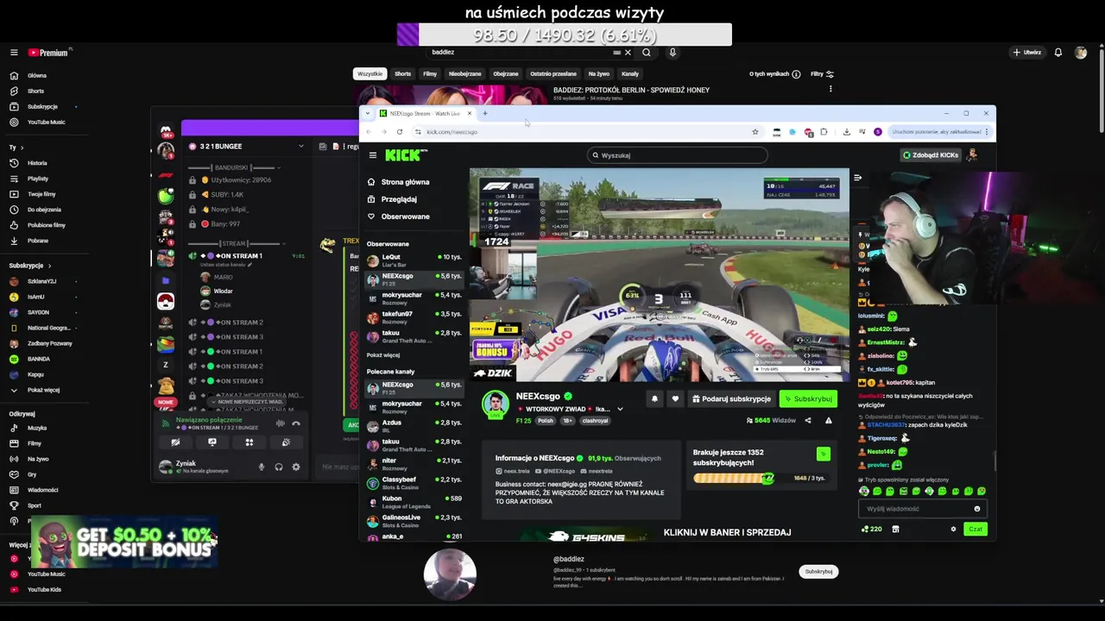The height and width of the screenshot is (621, 1105).
Task: Clear the YouTube search box text
Action: click(x=628, y=53)
